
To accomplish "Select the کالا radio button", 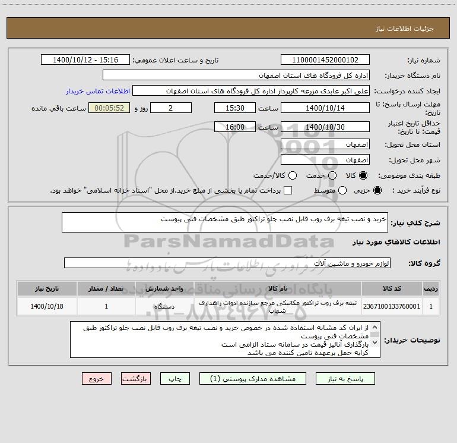I will click(363, 175).
